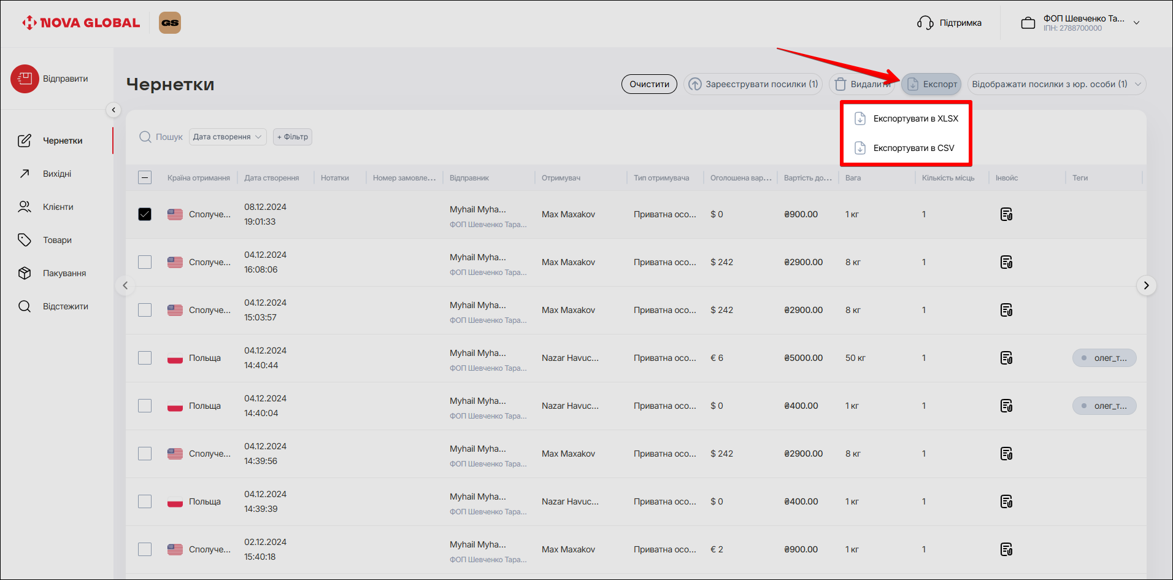Open the GS app icon in header
The image size is (1173, 580).
click(x=170, y=23)
